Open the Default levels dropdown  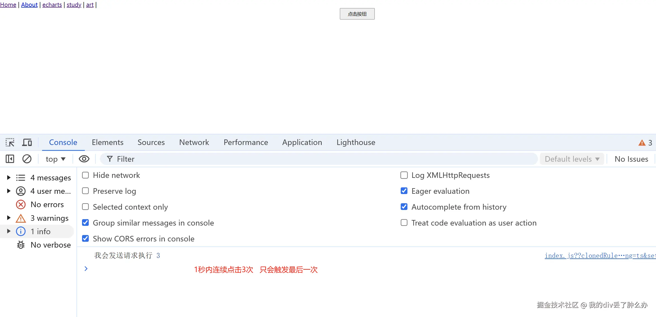click(x=572, y=159)
